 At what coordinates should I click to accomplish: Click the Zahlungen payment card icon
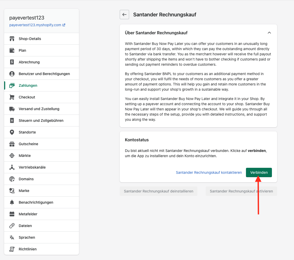pyautogui.click(x=12, y=85)
